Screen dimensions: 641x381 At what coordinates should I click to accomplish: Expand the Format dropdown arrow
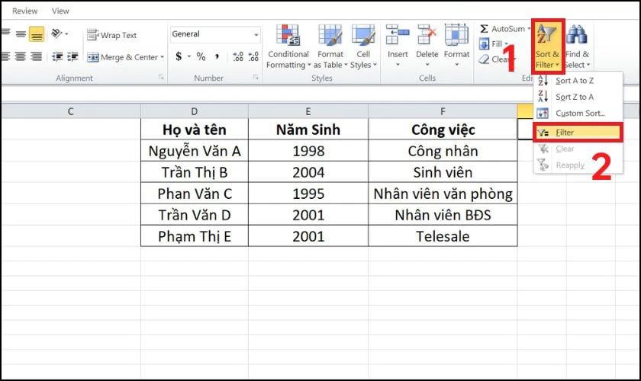point(456,65)
